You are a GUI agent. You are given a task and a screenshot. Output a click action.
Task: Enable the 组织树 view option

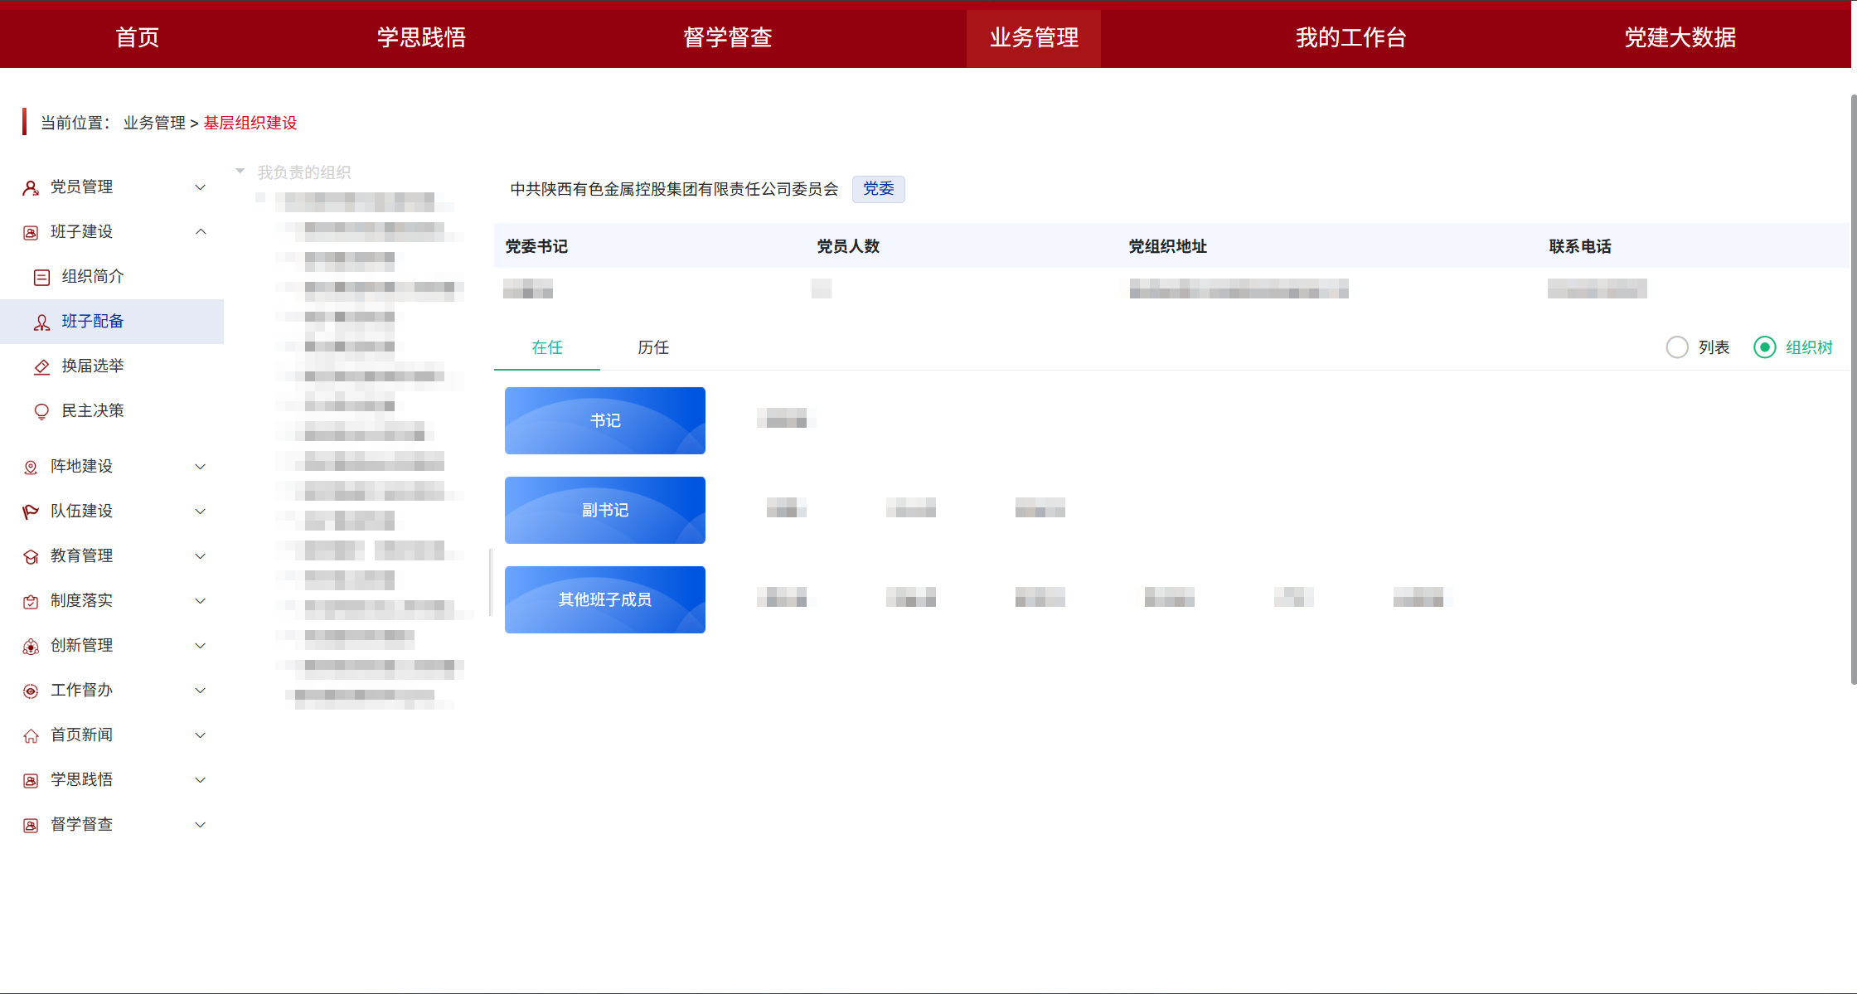pyautogui.click(x=1766, y=347)
